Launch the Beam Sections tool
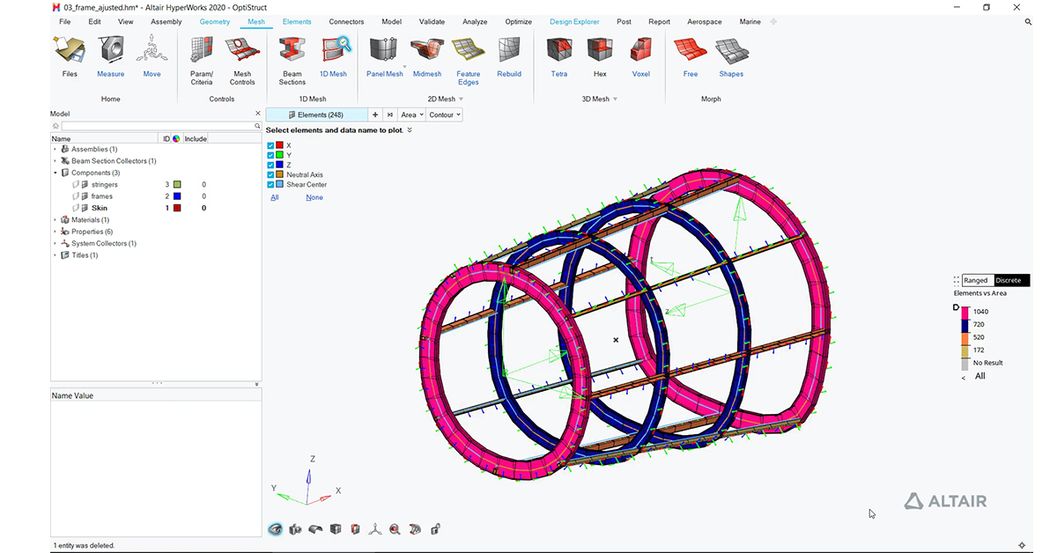The height and width of the screenshot is (553, 1057). coord(292,60)
